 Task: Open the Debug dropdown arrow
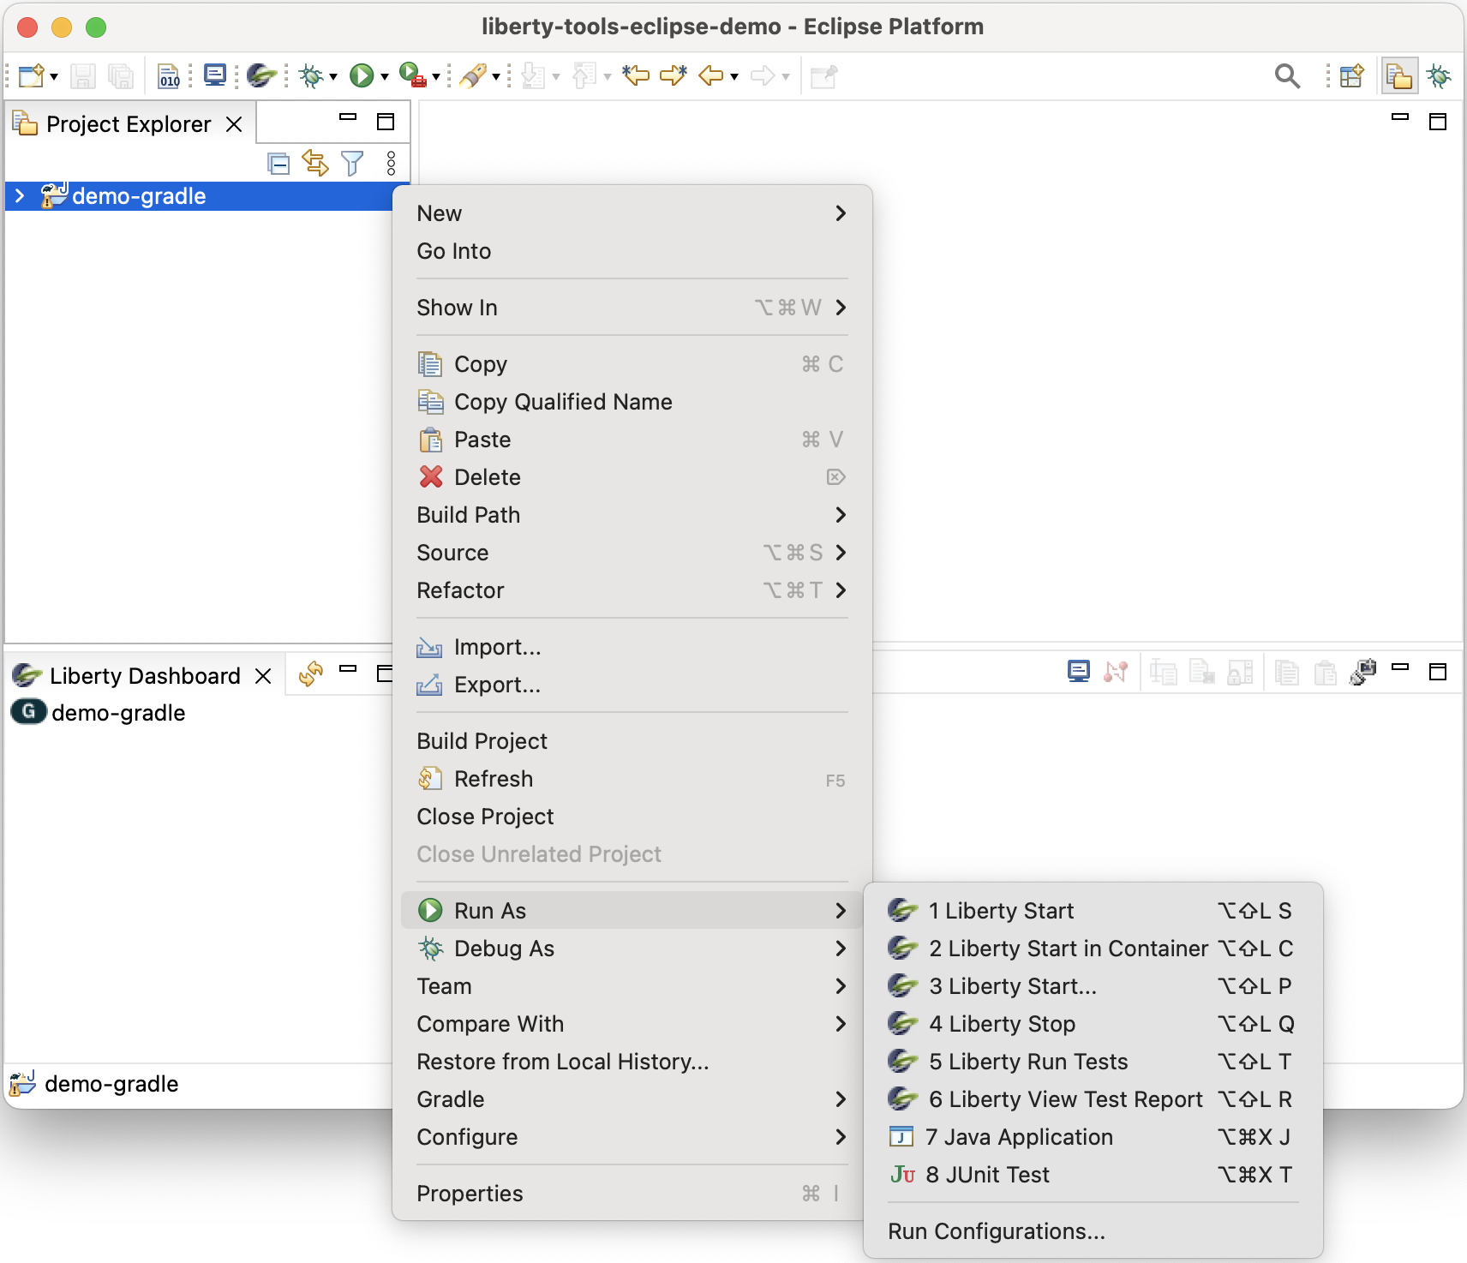(x=332, y=77)
